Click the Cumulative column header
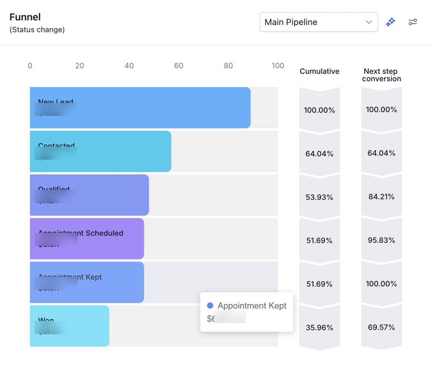The image size is (432, 388). 319,71
